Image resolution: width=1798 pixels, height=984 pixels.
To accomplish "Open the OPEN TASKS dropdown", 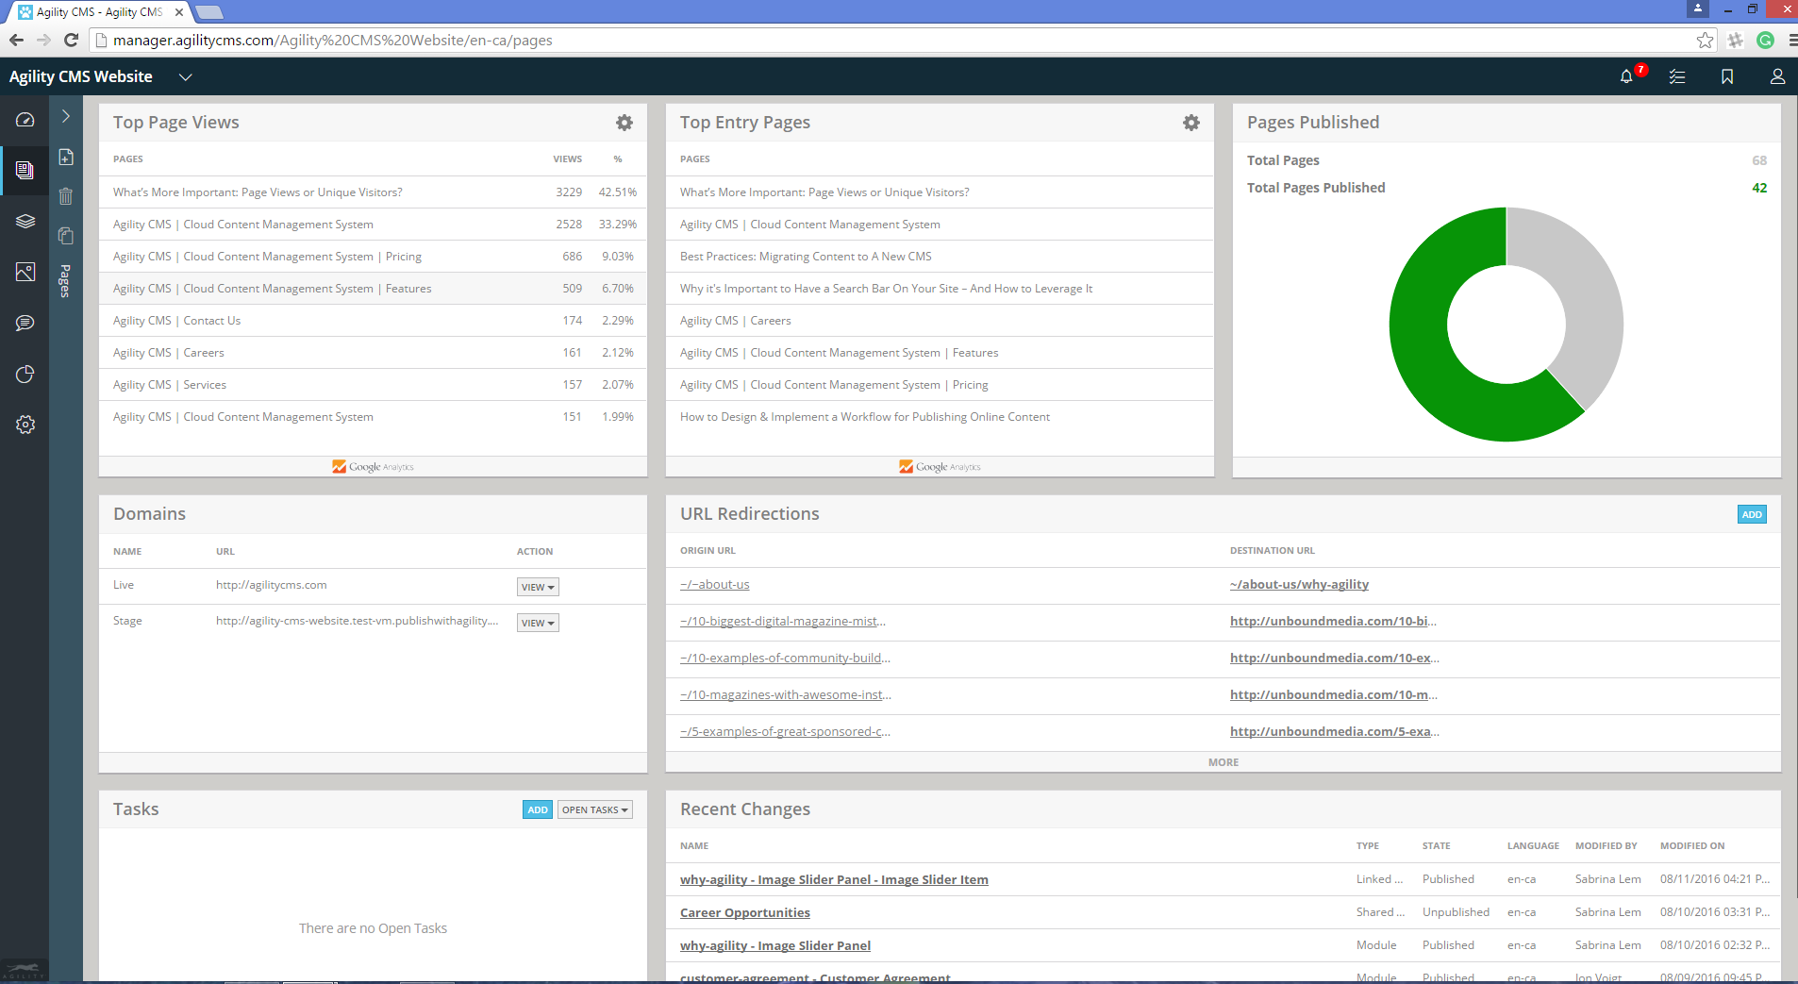I will (595, 809).
